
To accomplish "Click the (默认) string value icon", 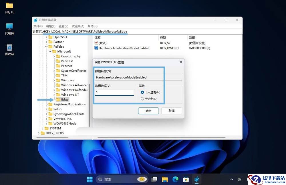I will tap(96, 43).
